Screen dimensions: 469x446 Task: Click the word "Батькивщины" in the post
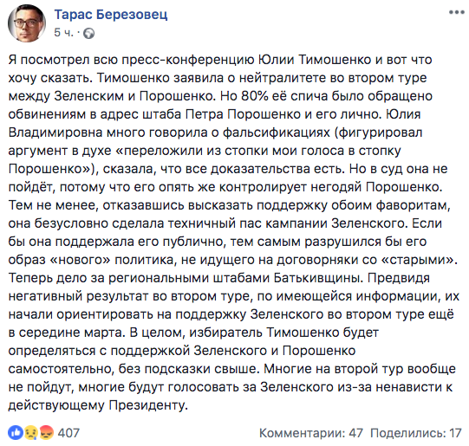(x=316, y=278)
